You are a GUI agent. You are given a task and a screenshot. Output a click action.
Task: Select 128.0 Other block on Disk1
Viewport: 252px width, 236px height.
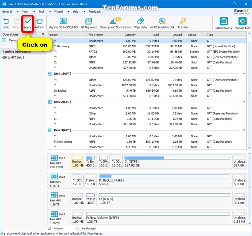[77, 180]
